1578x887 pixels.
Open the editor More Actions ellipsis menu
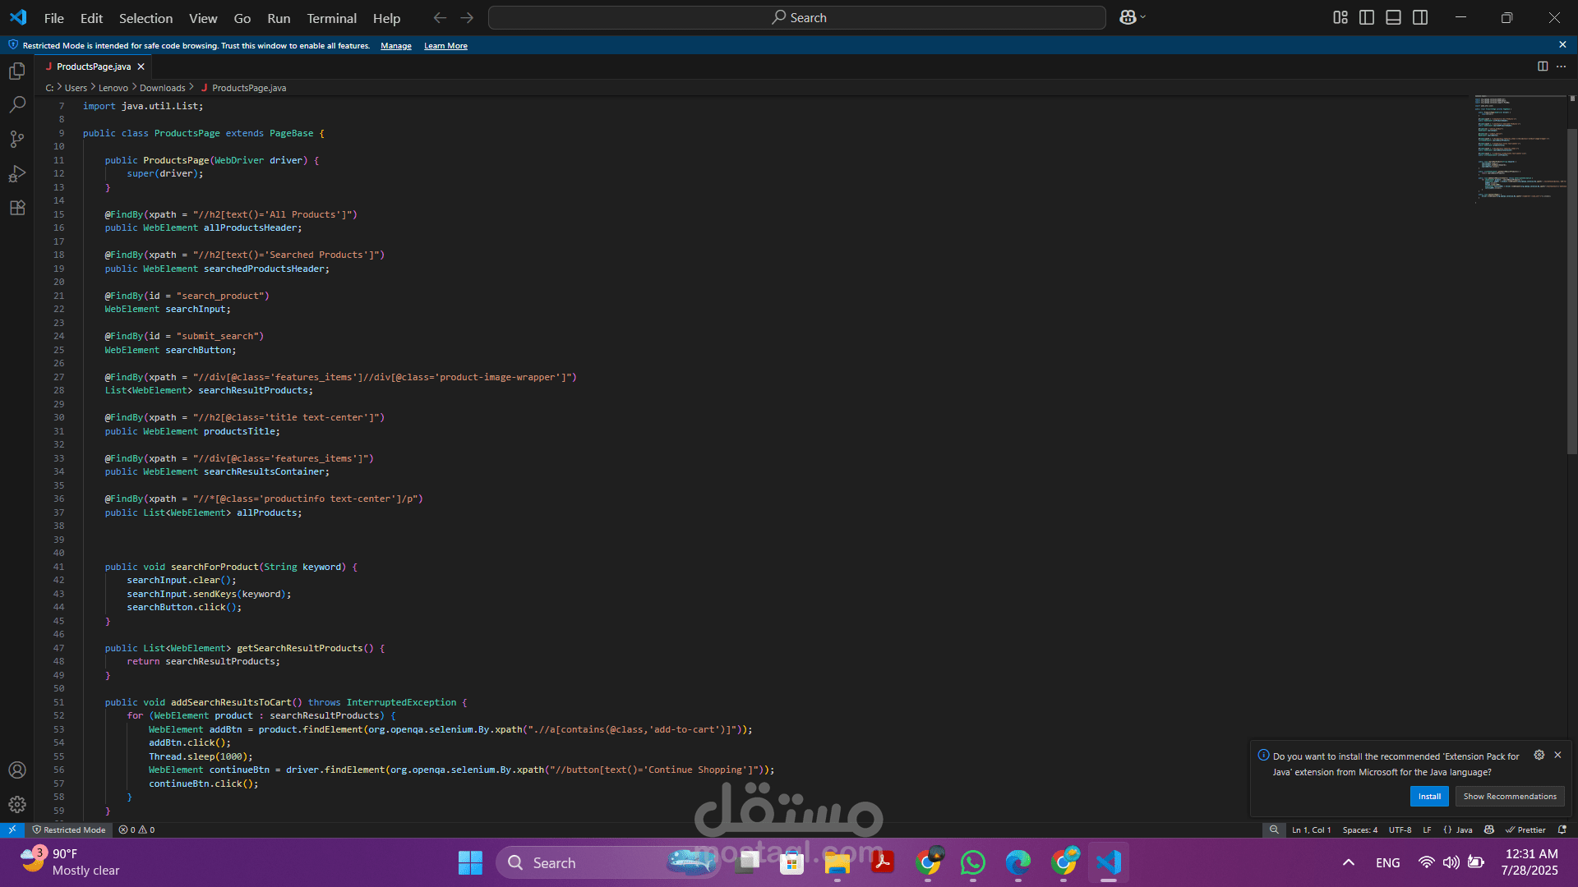pos(1562,67)
